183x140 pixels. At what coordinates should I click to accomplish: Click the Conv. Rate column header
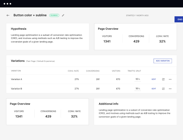tap(73, 71)
